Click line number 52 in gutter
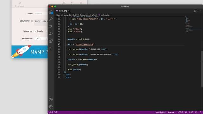Screen dimensions: 203x114 point(59,60)
